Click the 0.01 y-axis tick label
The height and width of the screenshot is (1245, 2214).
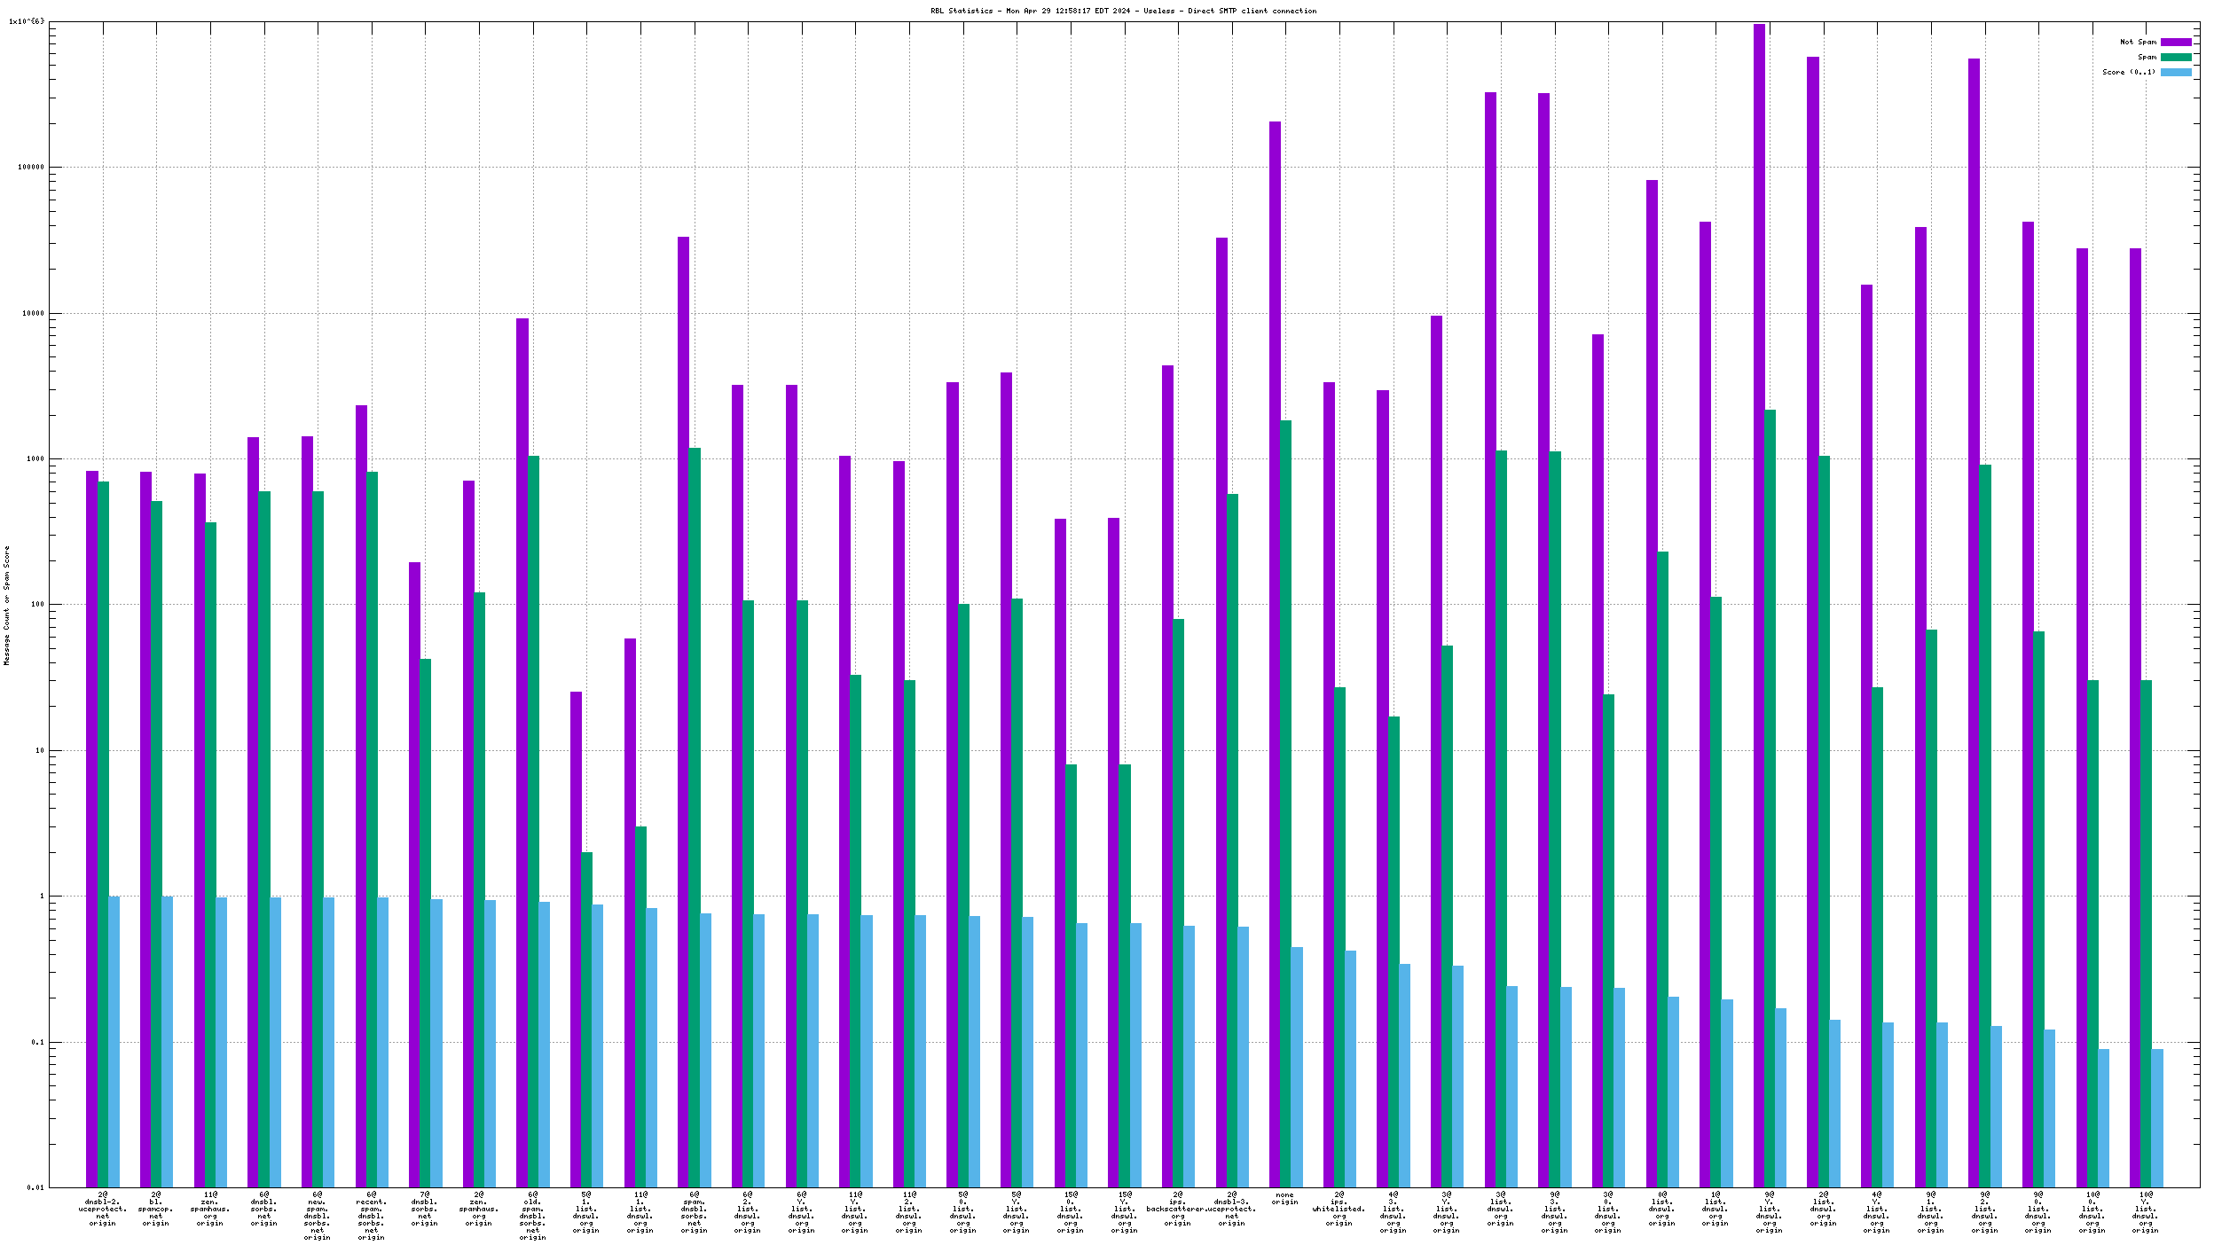click(34, 1187)
